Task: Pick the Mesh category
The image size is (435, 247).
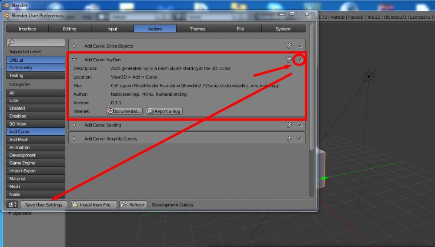Action: point(36,186)
